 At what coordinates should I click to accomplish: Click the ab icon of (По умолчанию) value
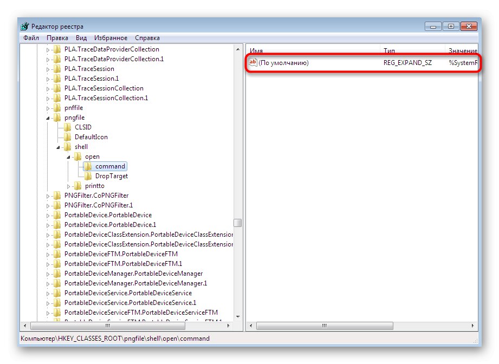point(252,62)
